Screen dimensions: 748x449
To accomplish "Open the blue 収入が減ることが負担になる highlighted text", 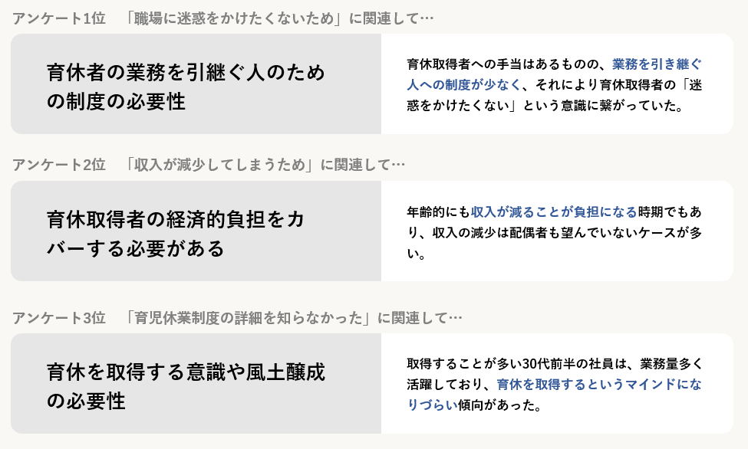I will point(554,211).
